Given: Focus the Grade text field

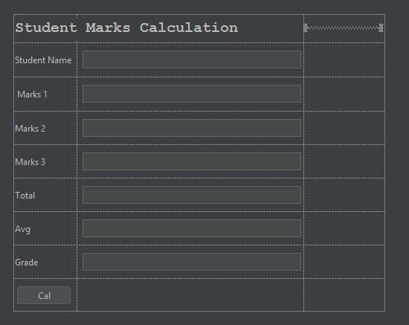Looking at the screenshot, I should coord(192,262).
